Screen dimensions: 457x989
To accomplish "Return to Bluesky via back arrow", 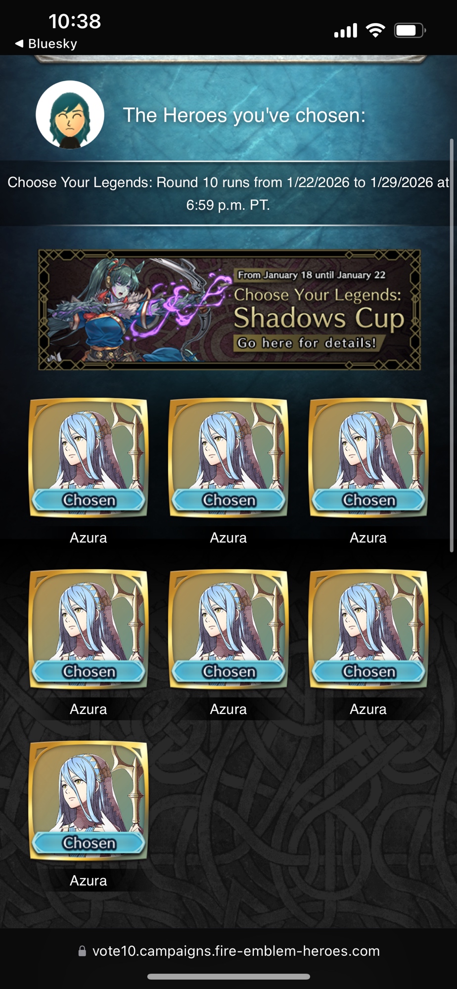I will pyautogui.click(x=46, y=44).
